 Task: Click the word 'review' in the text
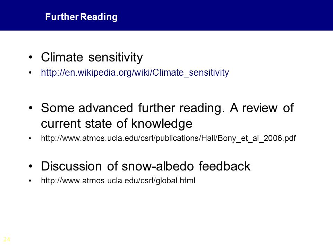[x=260, y=108]
